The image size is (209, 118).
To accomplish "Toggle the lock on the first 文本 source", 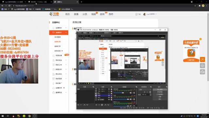I will 111,89.
